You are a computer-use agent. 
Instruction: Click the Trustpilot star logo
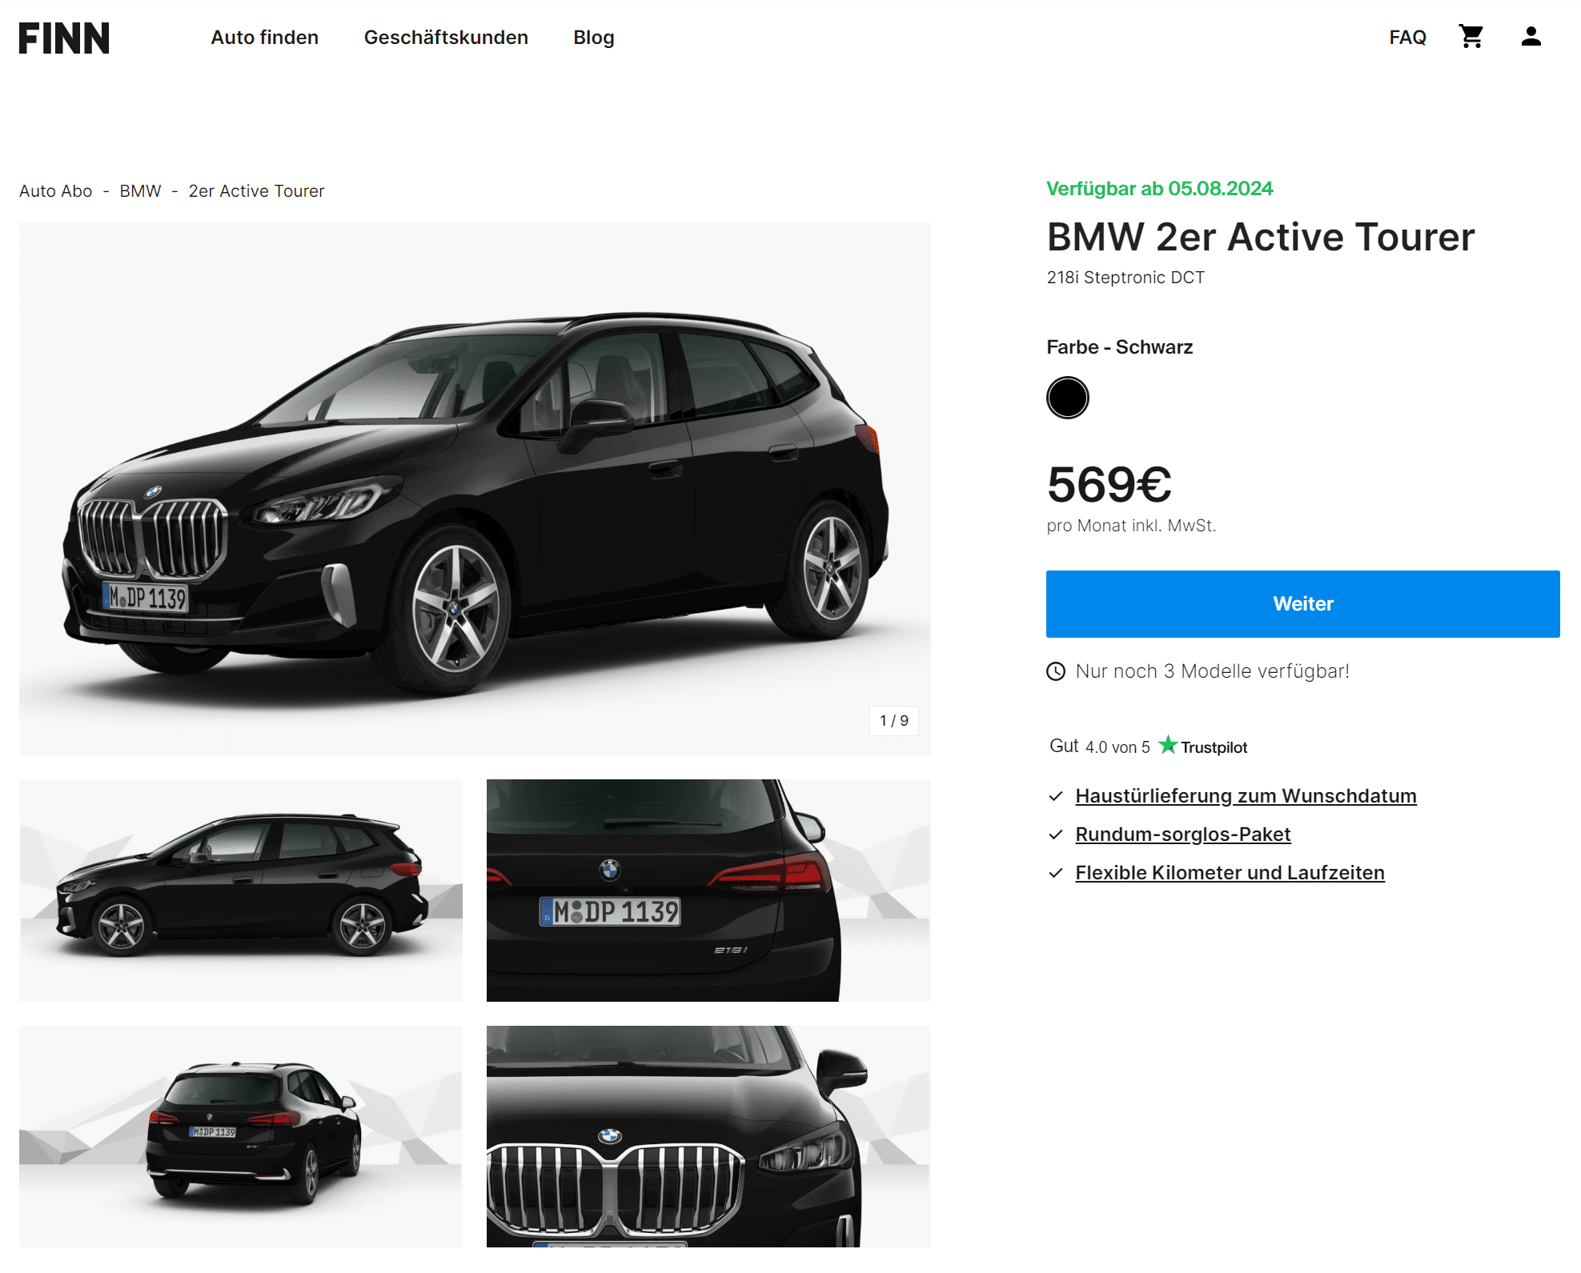1168,745
